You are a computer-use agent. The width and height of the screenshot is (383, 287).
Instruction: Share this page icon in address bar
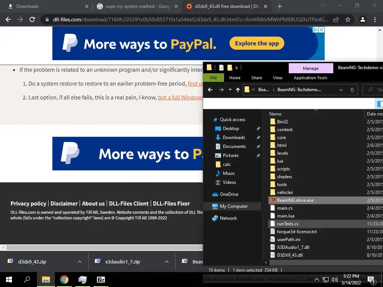pyautogui.click(x=336, y=19)
